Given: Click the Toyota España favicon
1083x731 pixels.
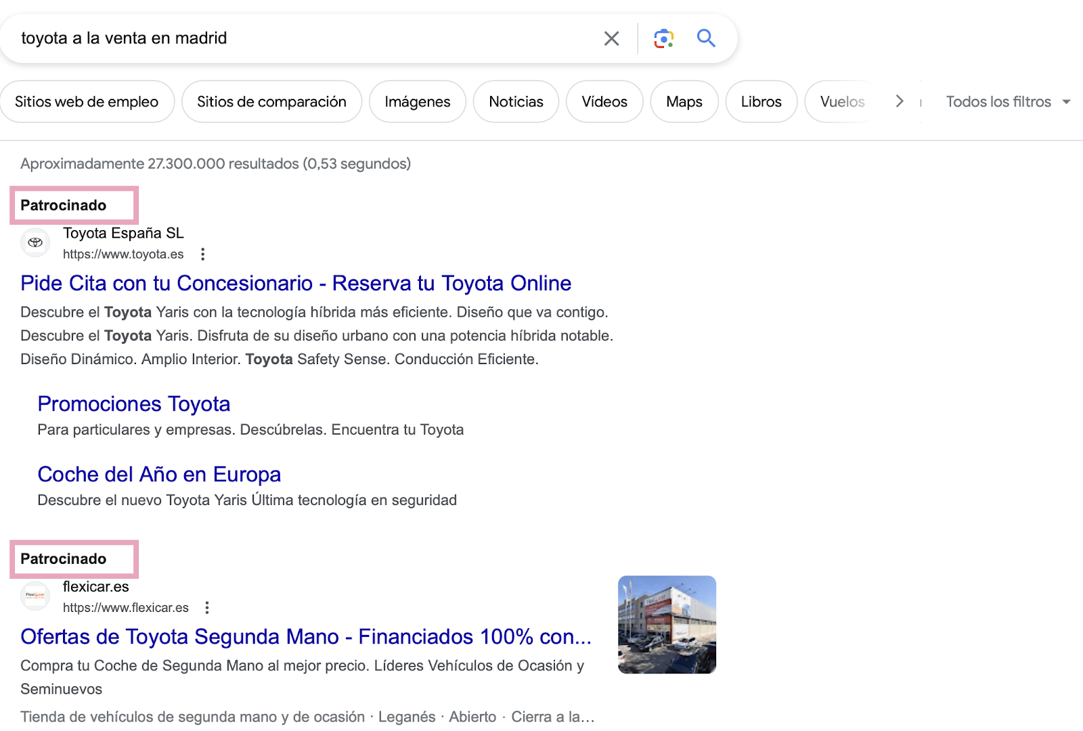Looking at the screenshot, I should coord(35,242).
